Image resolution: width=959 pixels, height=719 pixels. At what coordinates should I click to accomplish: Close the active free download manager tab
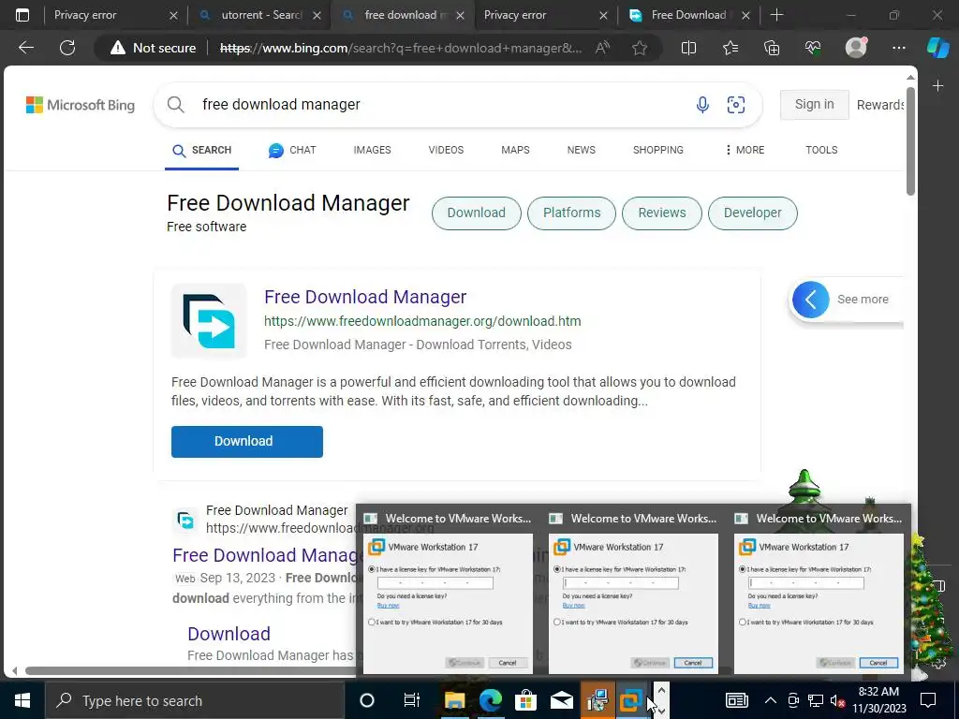(460, 16)
